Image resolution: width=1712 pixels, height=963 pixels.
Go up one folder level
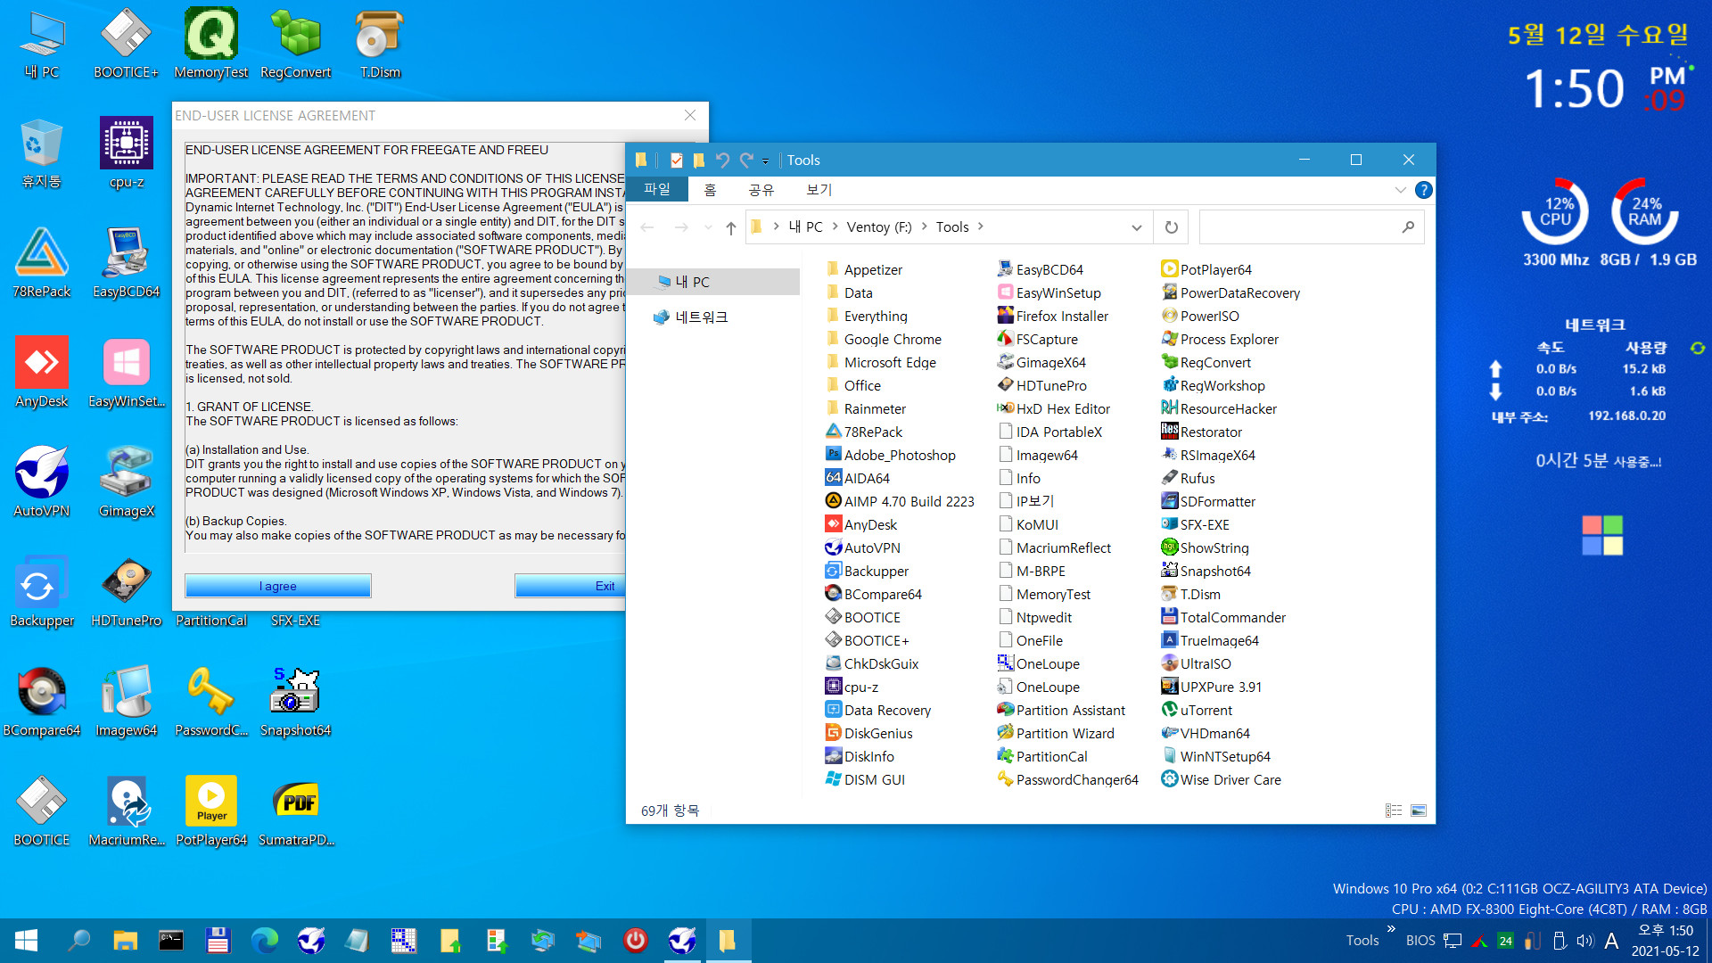click(731, 227)
